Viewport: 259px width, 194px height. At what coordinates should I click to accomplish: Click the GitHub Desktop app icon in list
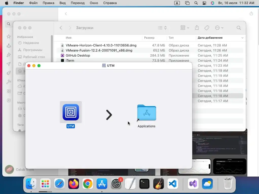(62, 55)
